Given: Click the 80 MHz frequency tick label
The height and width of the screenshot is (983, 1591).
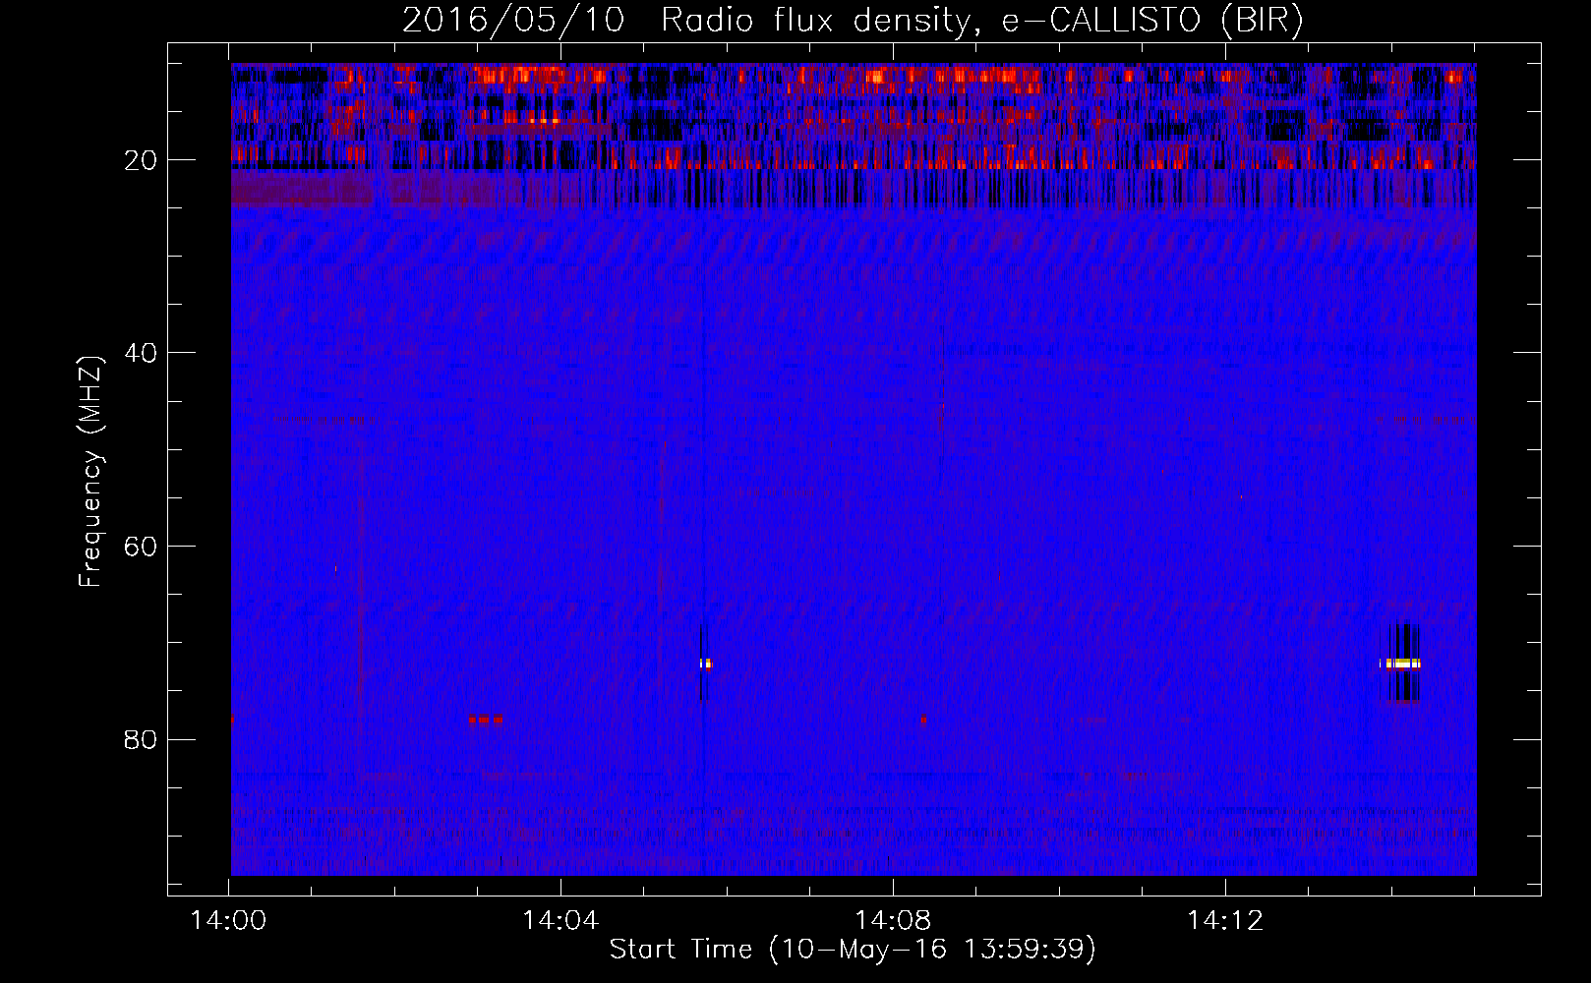Looking at the screenshot, I should pyautogui.click(x=142, y=739).
